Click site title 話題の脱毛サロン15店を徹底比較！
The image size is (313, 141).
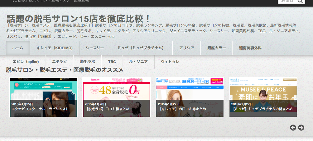coord(79,19)
